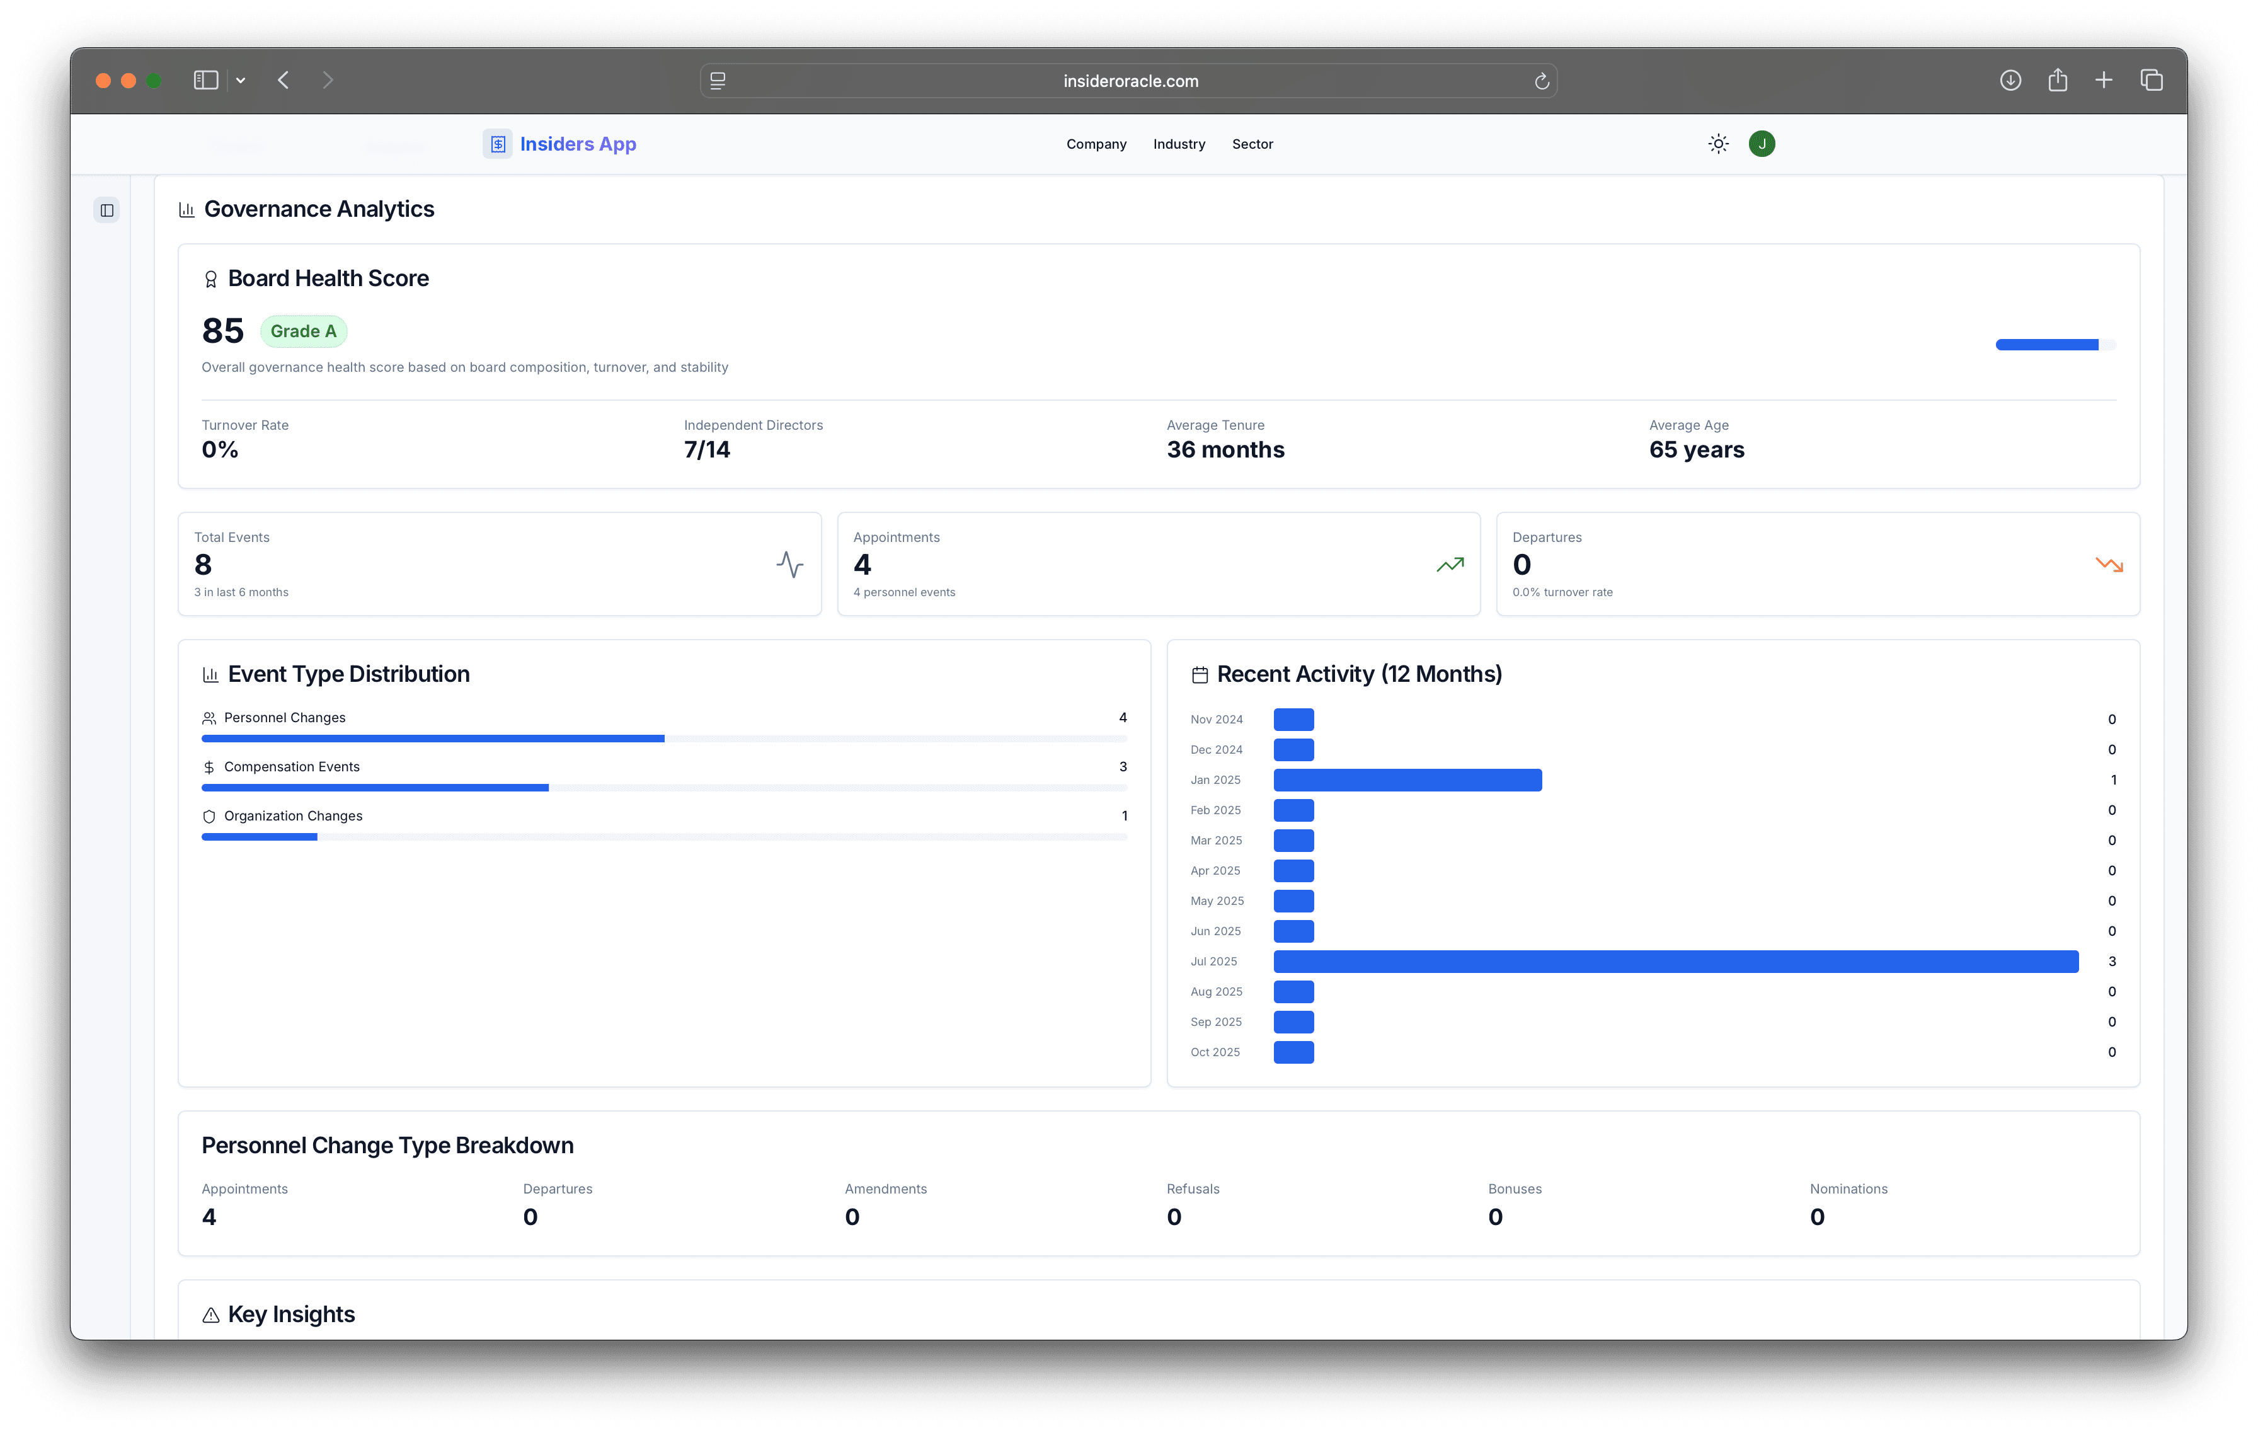This screenshot has width=2258, height=1433.
Task: Click the Departures downward trend icon
Action: point(2109,565)
